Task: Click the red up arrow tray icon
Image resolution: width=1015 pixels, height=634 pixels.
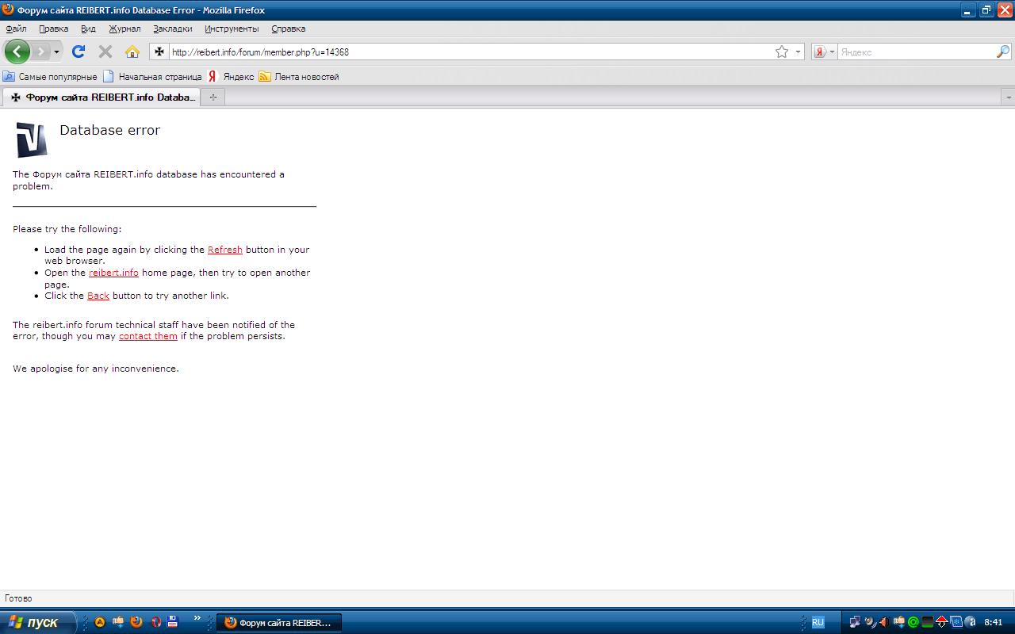Action: pos(941,622)
